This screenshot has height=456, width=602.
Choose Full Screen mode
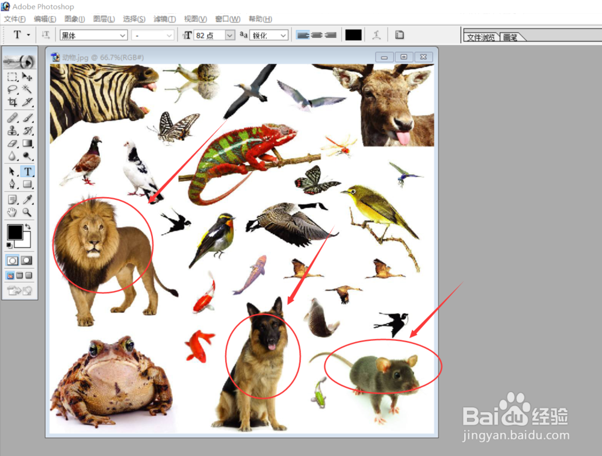click(29, 275)
